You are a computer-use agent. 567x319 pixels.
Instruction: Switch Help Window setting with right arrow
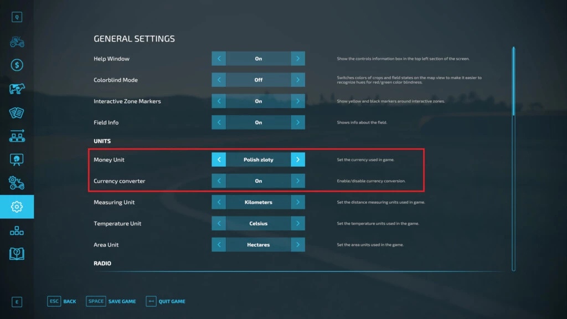pyautogui.click(x=298, y=59)
